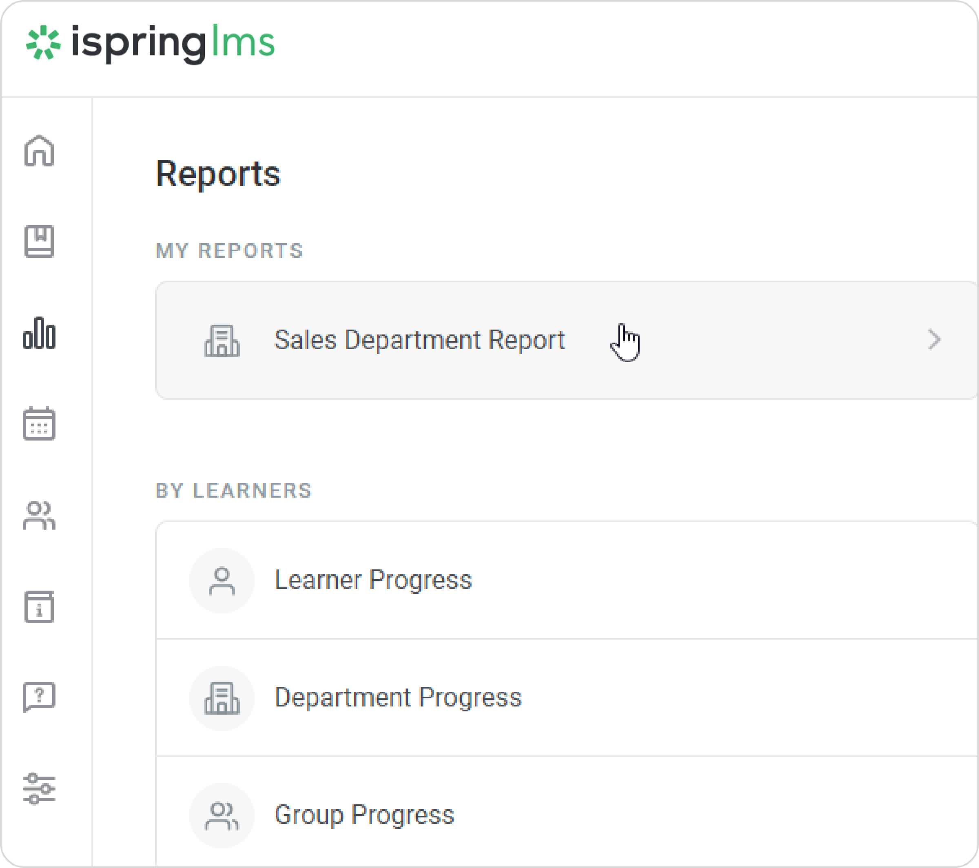Click the Reports page heading
Image resolution: width=979 pixels, height=868 pixels.
coord(218,173)
